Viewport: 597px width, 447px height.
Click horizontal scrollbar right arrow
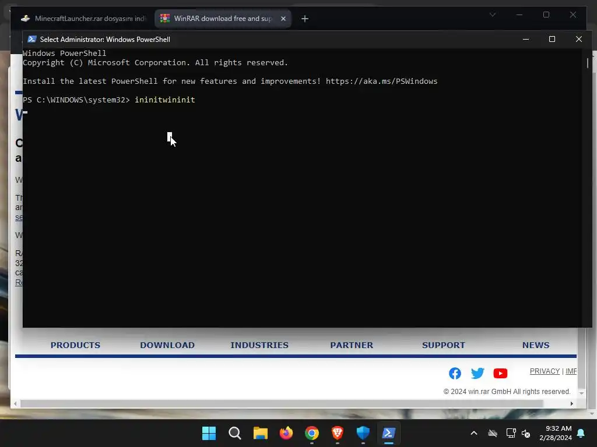(572, 404)
